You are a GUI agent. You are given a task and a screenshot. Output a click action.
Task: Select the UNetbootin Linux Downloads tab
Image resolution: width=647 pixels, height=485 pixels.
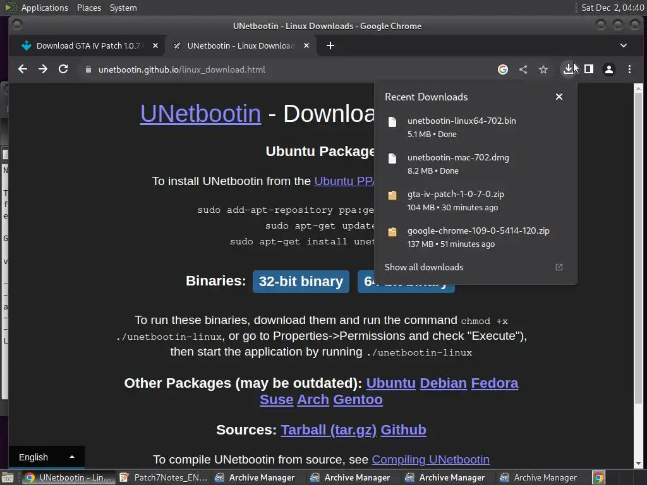point(241,45)
